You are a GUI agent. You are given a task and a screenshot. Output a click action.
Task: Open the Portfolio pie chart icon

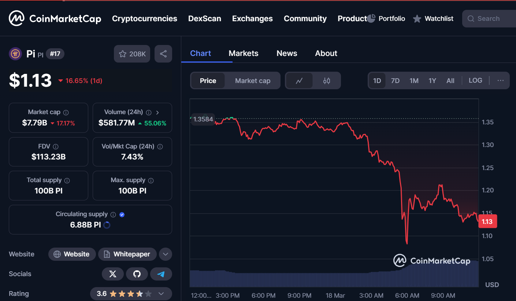tap(371, 18)
